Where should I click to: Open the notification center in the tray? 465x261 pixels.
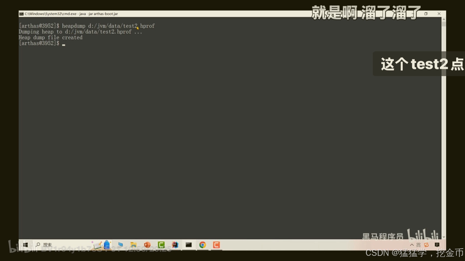[x=437, y=245]
